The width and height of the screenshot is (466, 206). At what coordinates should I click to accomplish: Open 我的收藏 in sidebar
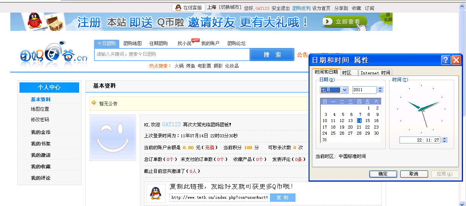click(x=41, y=167)
